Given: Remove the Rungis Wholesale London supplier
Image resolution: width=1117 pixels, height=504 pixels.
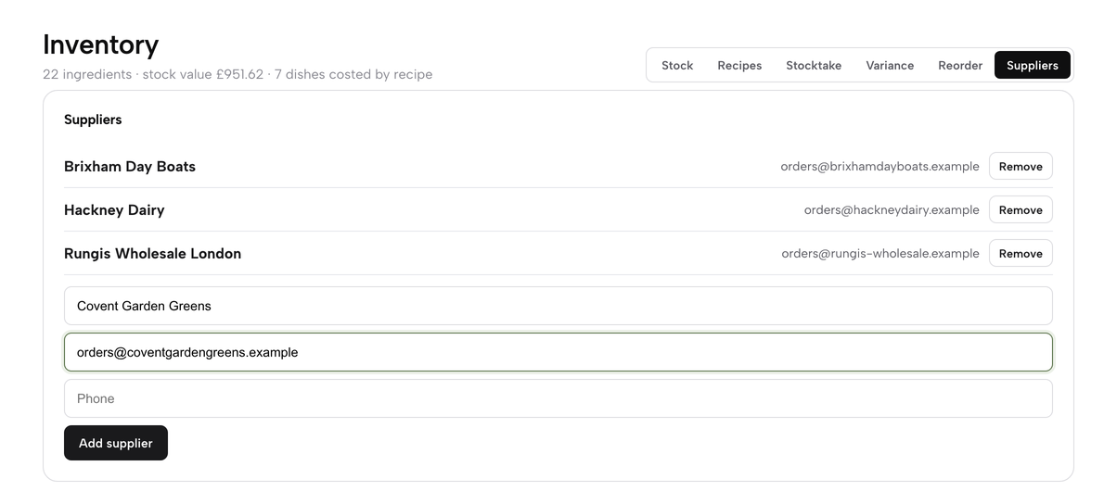Looking at the screenshot, I should coord(1021,253).
